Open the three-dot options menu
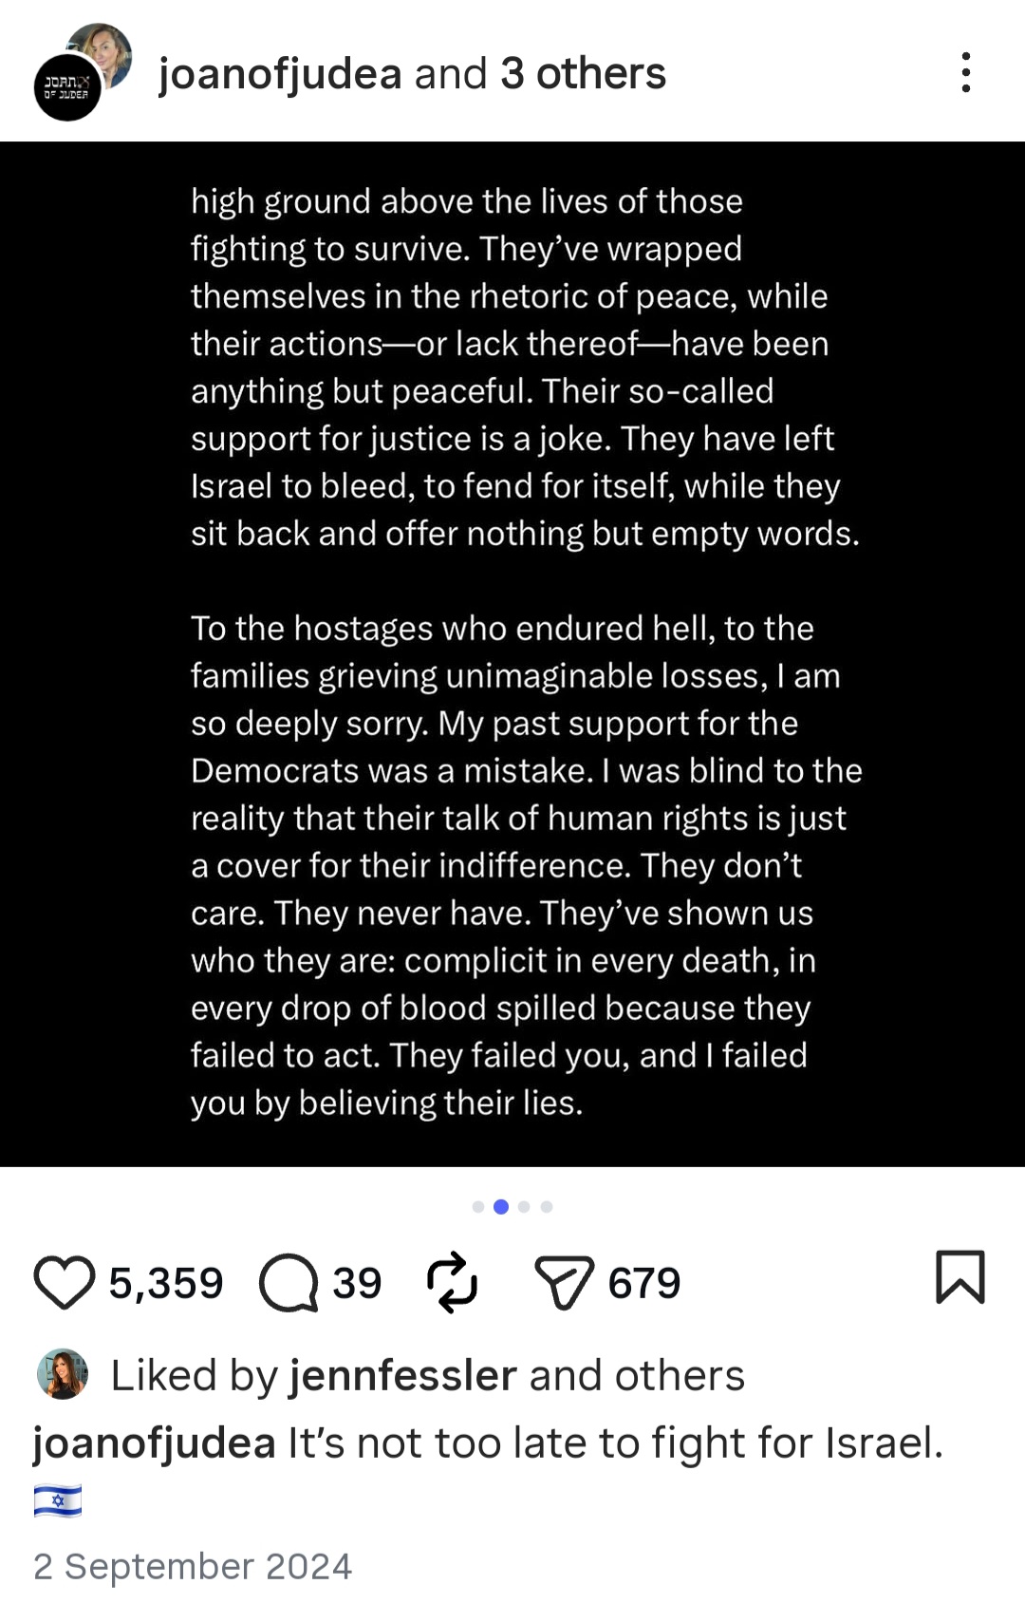 tap(966, 72)
